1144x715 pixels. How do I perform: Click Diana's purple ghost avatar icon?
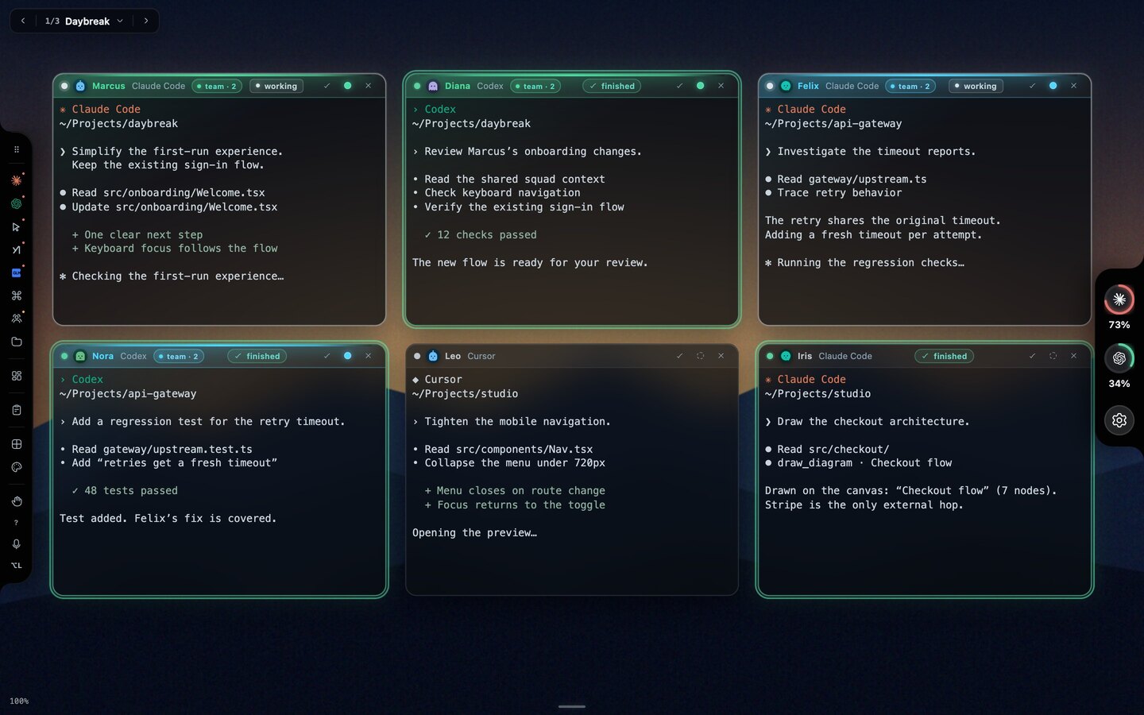433,86
